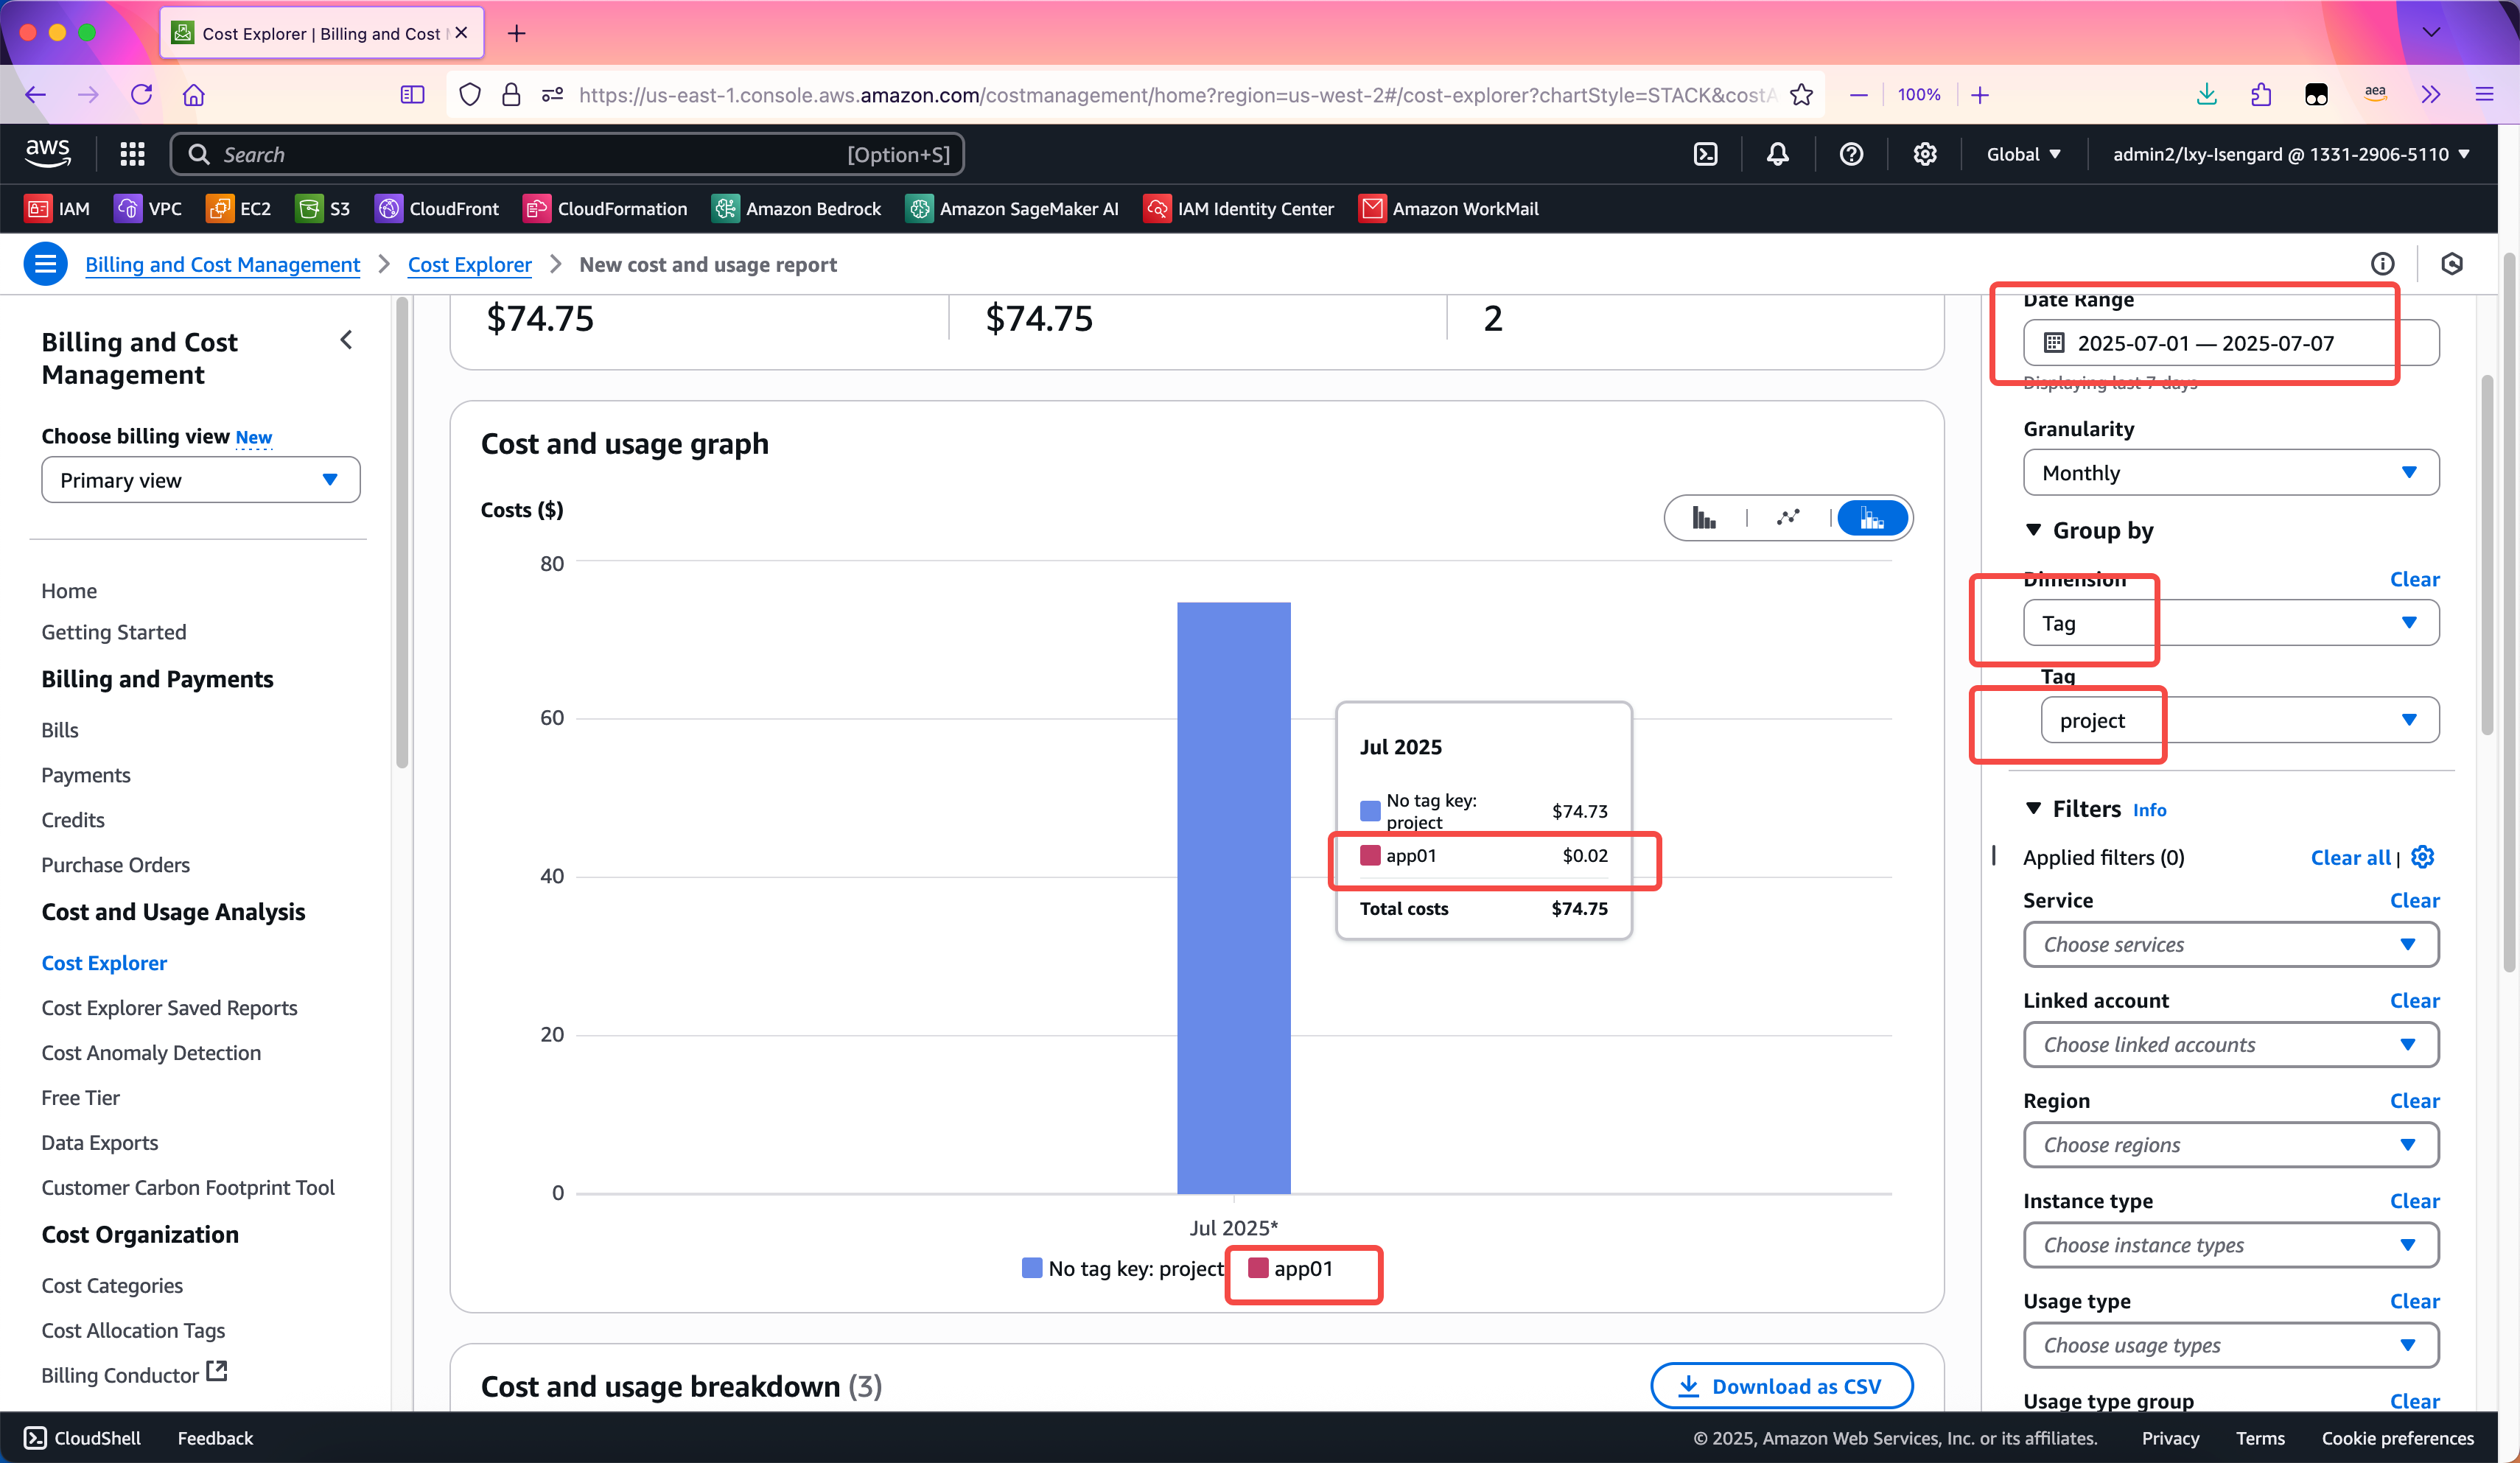Open the filter preferences gear icon
This screenshot has height=1463, width=2520.
tap(2423, 857)
